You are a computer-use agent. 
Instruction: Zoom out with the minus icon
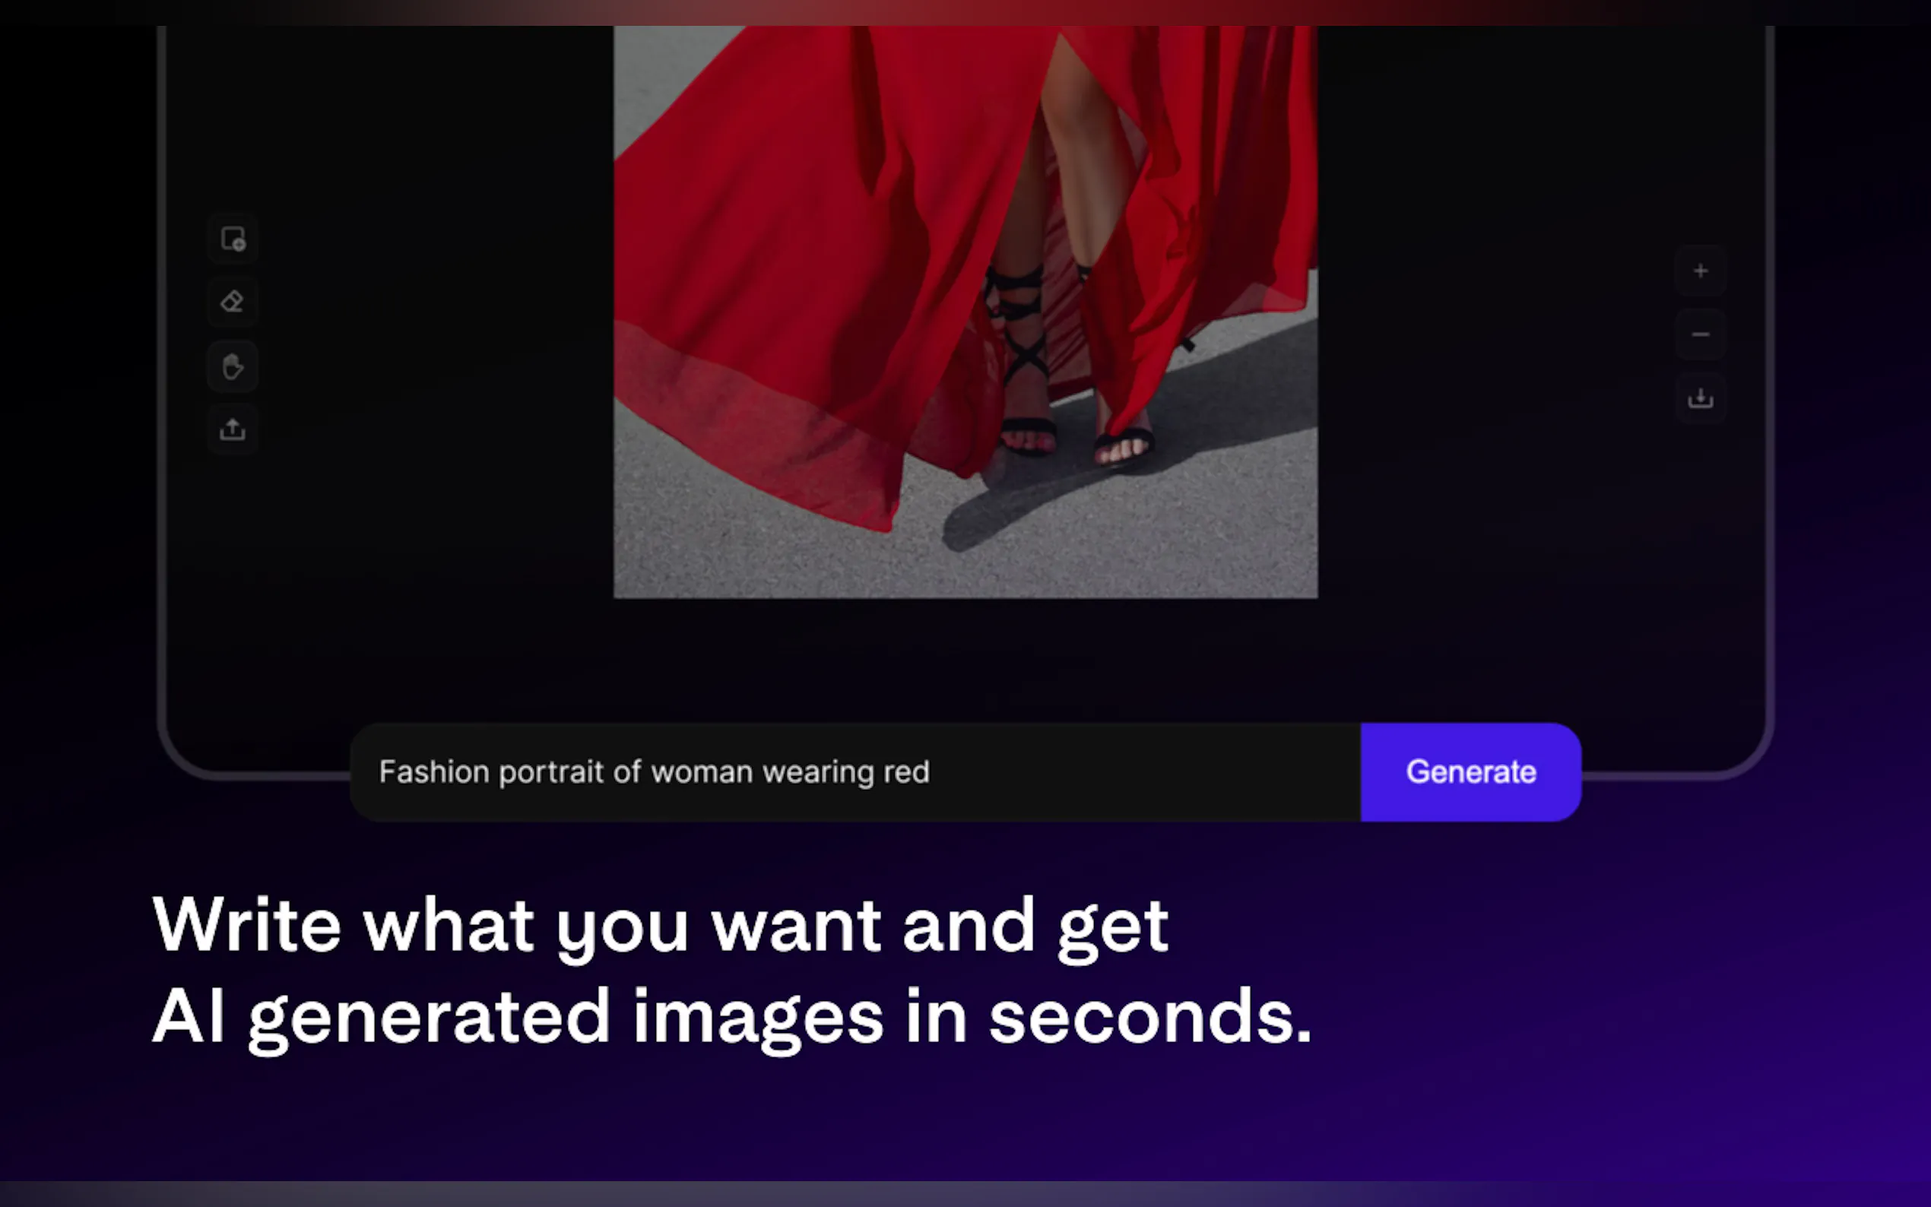[1701, 334]
